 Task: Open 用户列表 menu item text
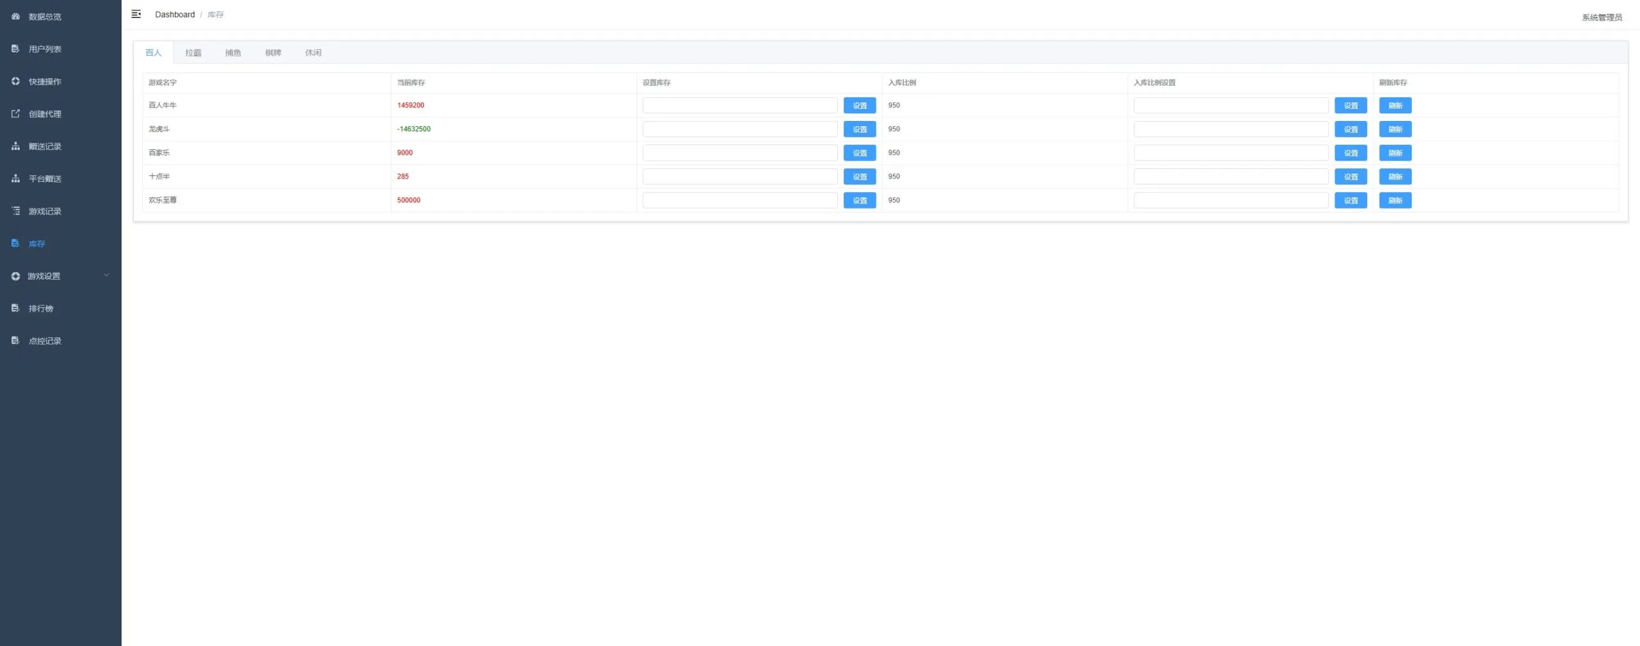point(45,49)
